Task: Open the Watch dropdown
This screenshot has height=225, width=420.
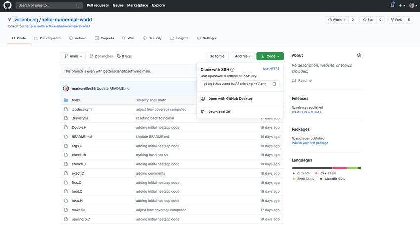Action: [336, 20]
